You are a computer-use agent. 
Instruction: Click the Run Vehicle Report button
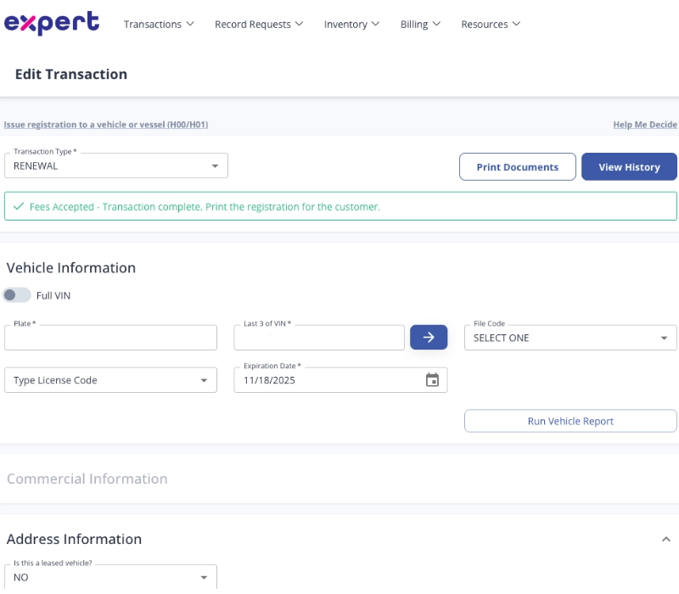pos(570,421)
